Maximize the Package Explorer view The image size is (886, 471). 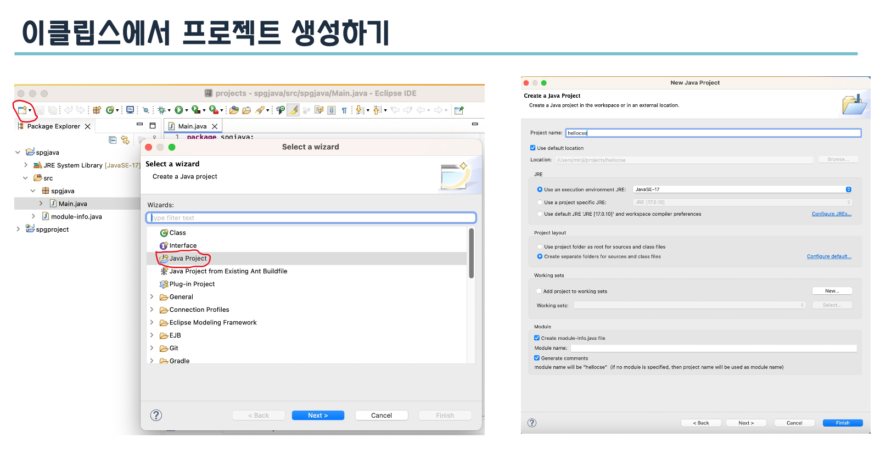tap(153, 125)
